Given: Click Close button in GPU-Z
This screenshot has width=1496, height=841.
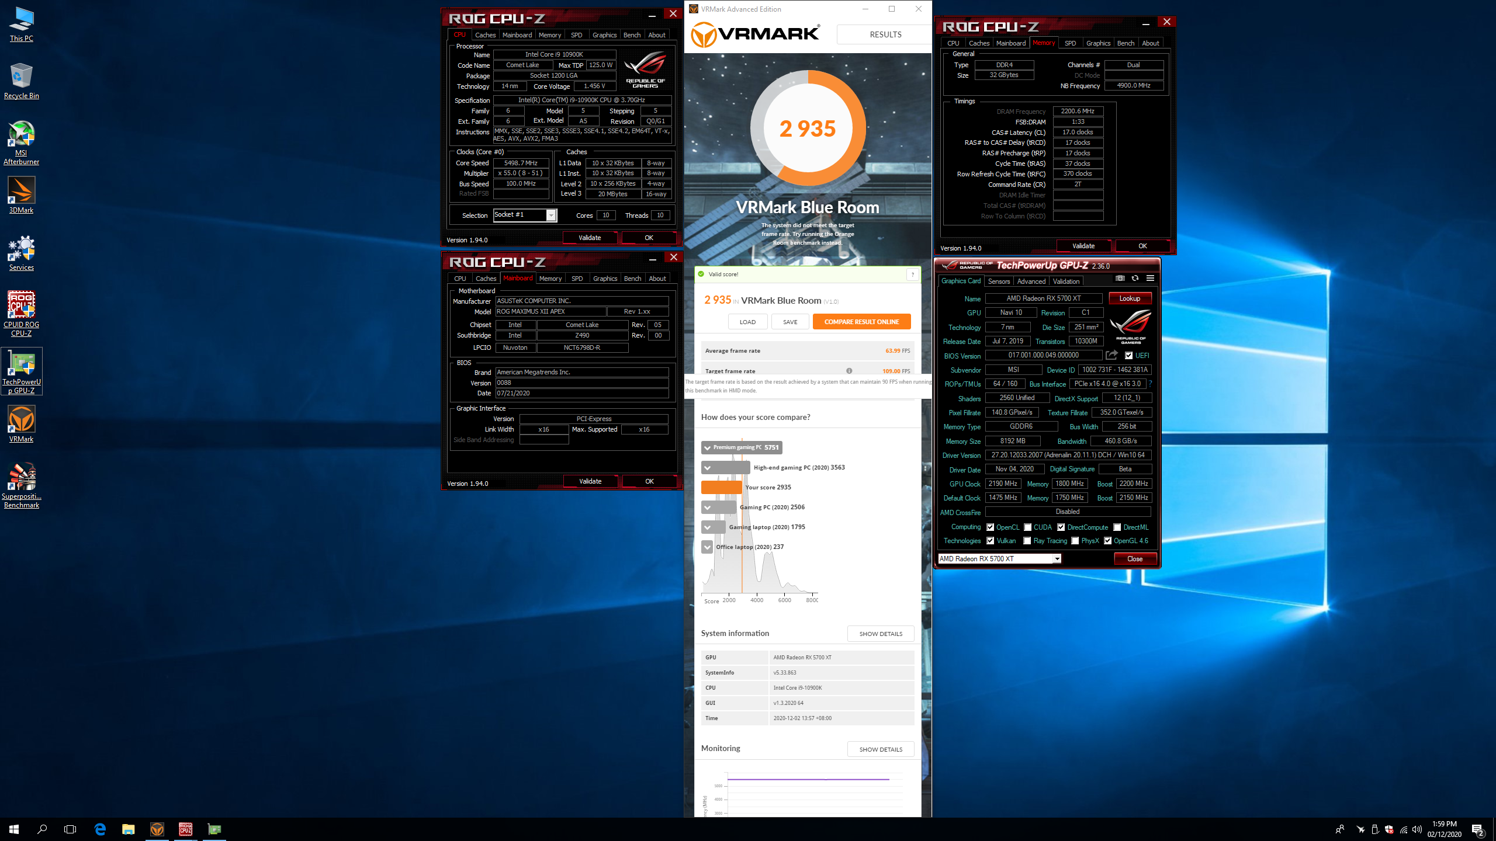Looking at the screenshot, I should [1134, 559].
